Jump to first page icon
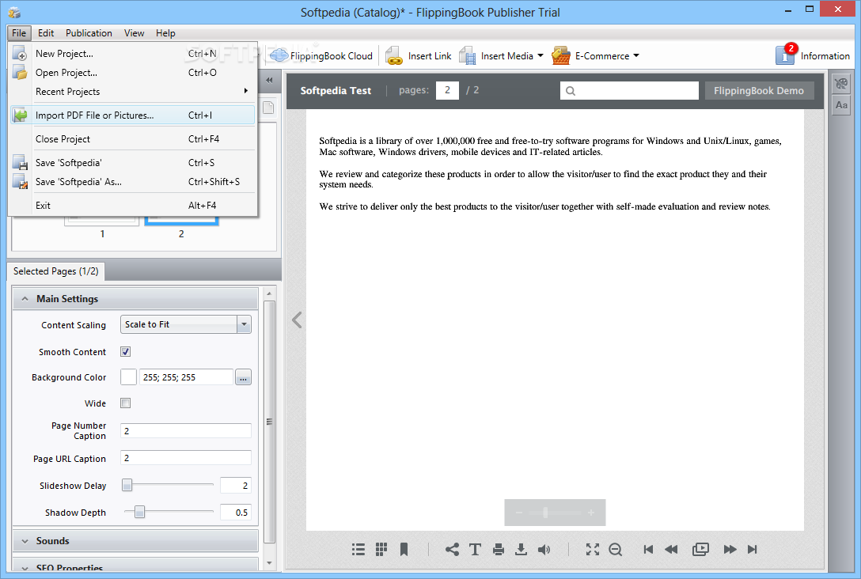The height and width of the screenshot is (579, 861). tap(648, 550)
